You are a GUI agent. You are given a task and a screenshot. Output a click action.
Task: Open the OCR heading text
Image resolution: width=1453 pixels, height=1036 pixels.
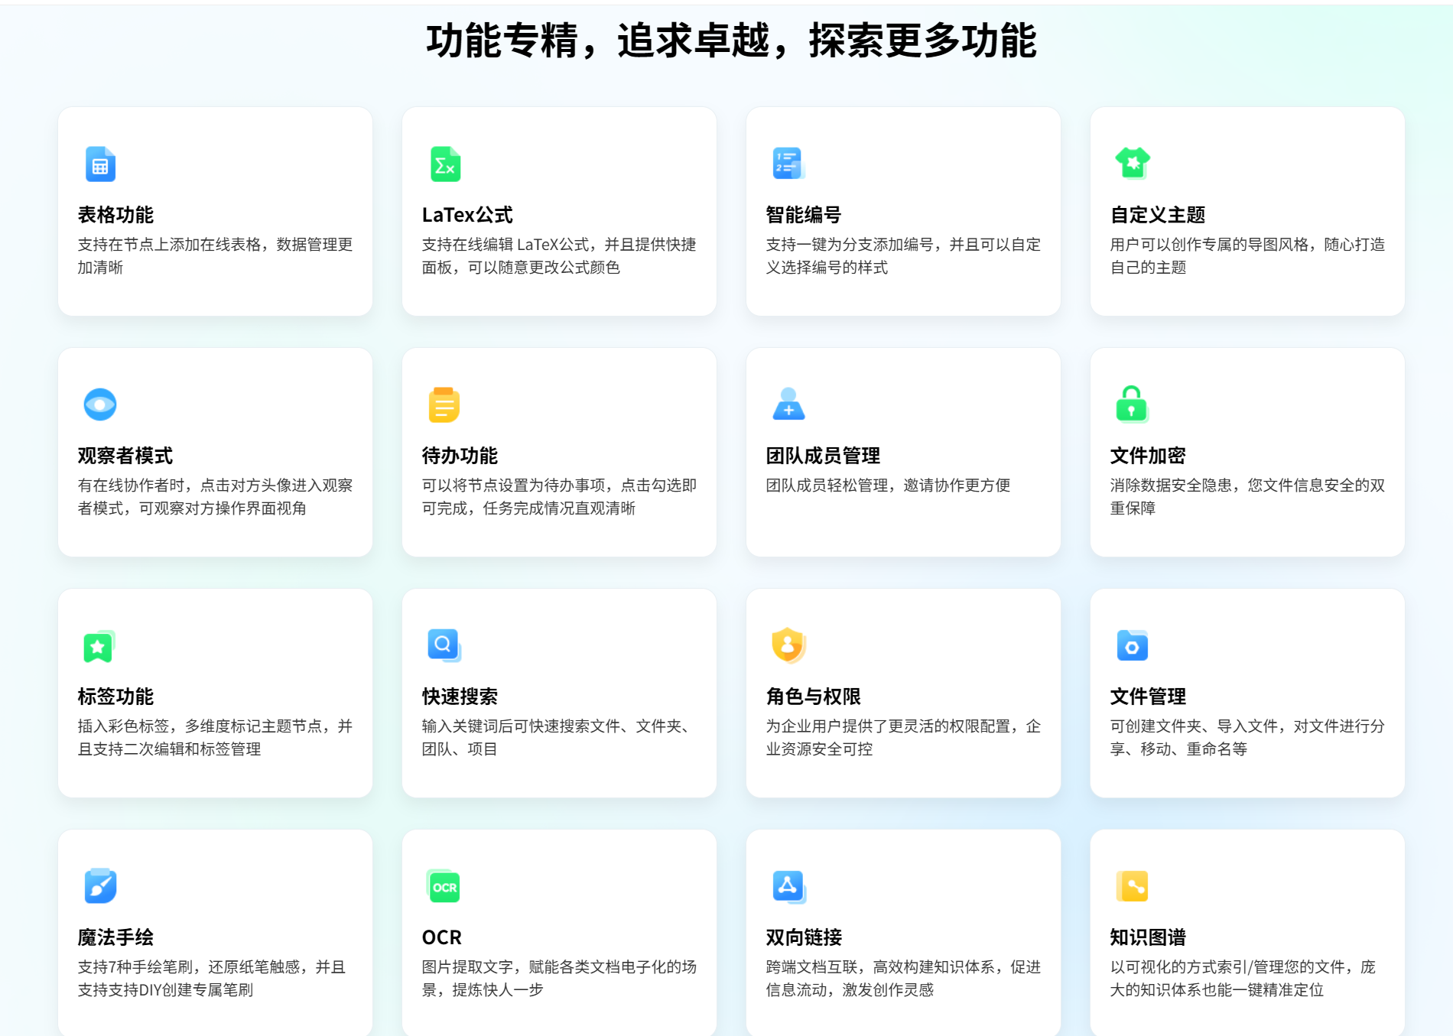coord(442,937)
